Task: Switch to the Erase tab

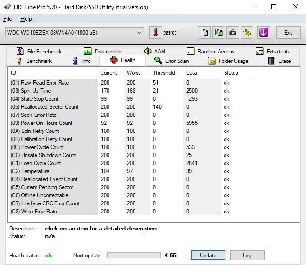Action: (x=279, y=61)
